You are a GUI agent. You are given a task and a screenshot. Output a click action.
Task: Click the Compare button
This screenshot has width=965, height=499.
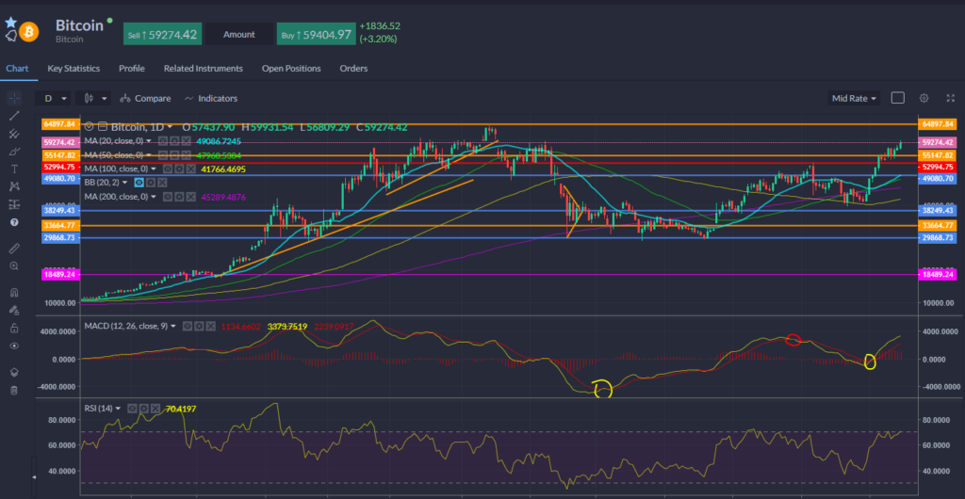pos(146,98)
